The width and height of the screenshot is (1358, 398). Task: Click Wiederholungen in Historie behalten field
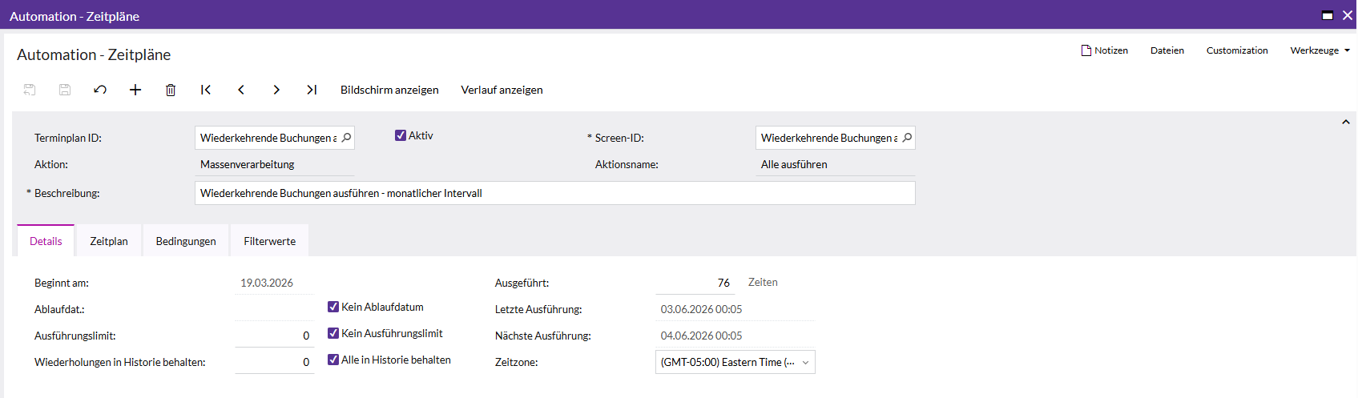point(274,362)
